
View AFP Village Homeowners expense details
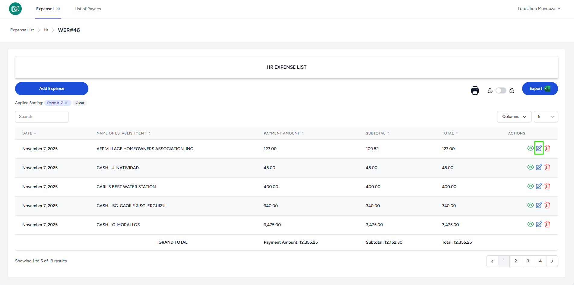coord(531,148)
